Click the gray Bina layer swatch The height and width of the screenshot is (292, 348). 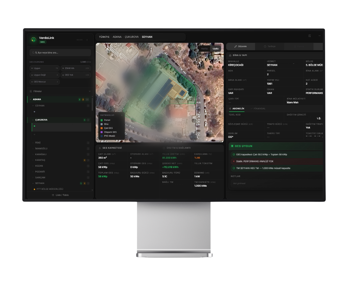click(102, 124)
